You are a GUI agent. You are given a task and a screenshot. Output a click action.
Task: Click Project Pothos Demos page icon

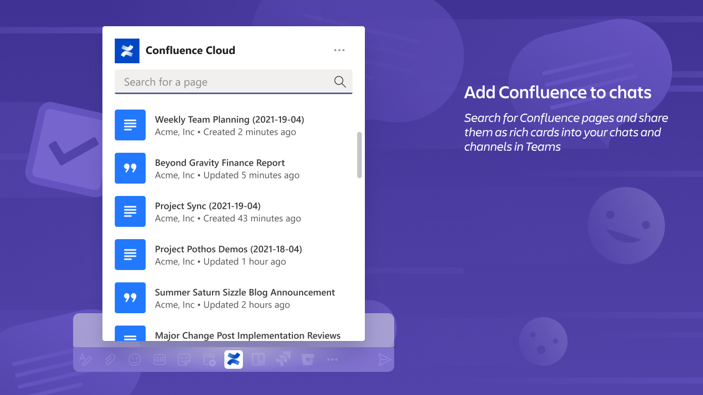tap(130, 255)
